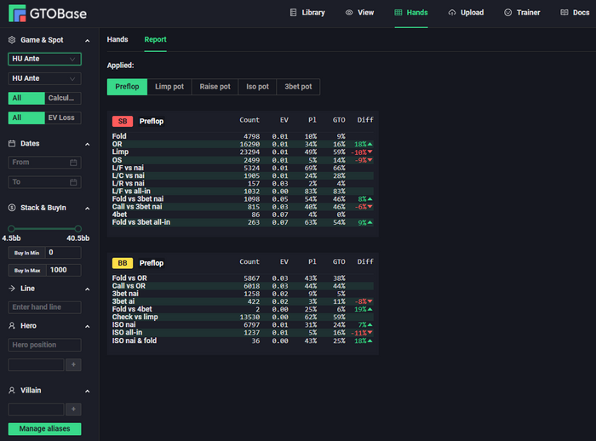Select the Calcul... toggle option

[x=63, y=98]
